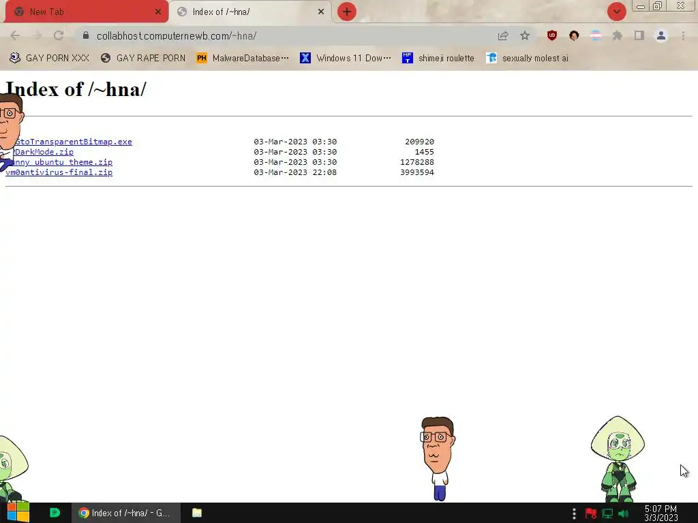Reload the page with the refresh icon
The width and height of the screenshot is (698, 523).
[x=59, y=35]
